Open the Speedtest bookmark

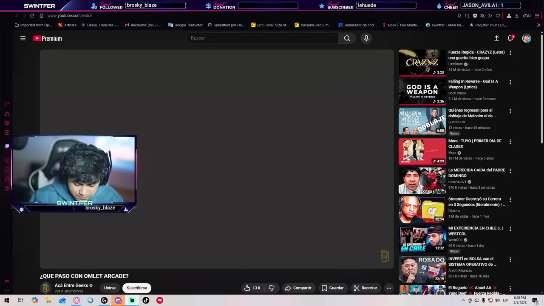click(226, 25)
